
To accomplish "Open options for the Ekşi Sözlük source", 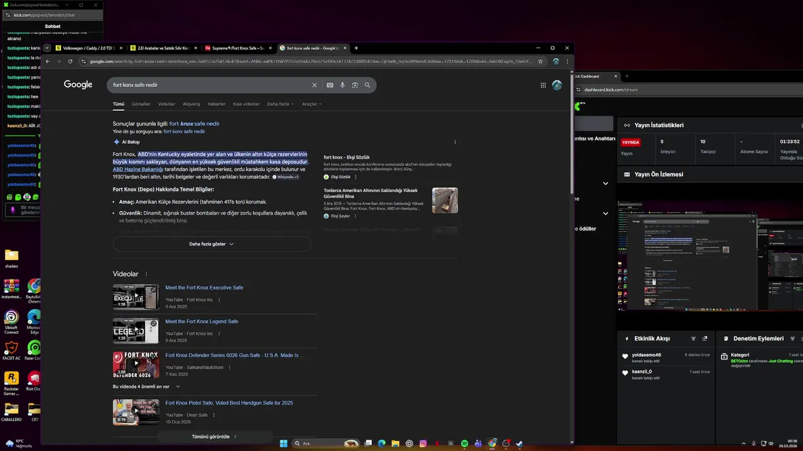I will [x=356, y=177].
